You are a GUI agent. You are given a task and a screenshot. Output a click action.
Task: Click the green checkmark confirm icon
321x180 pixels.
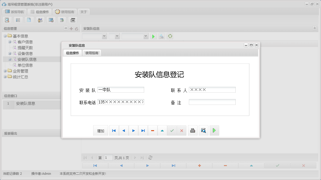pos(172,130)
